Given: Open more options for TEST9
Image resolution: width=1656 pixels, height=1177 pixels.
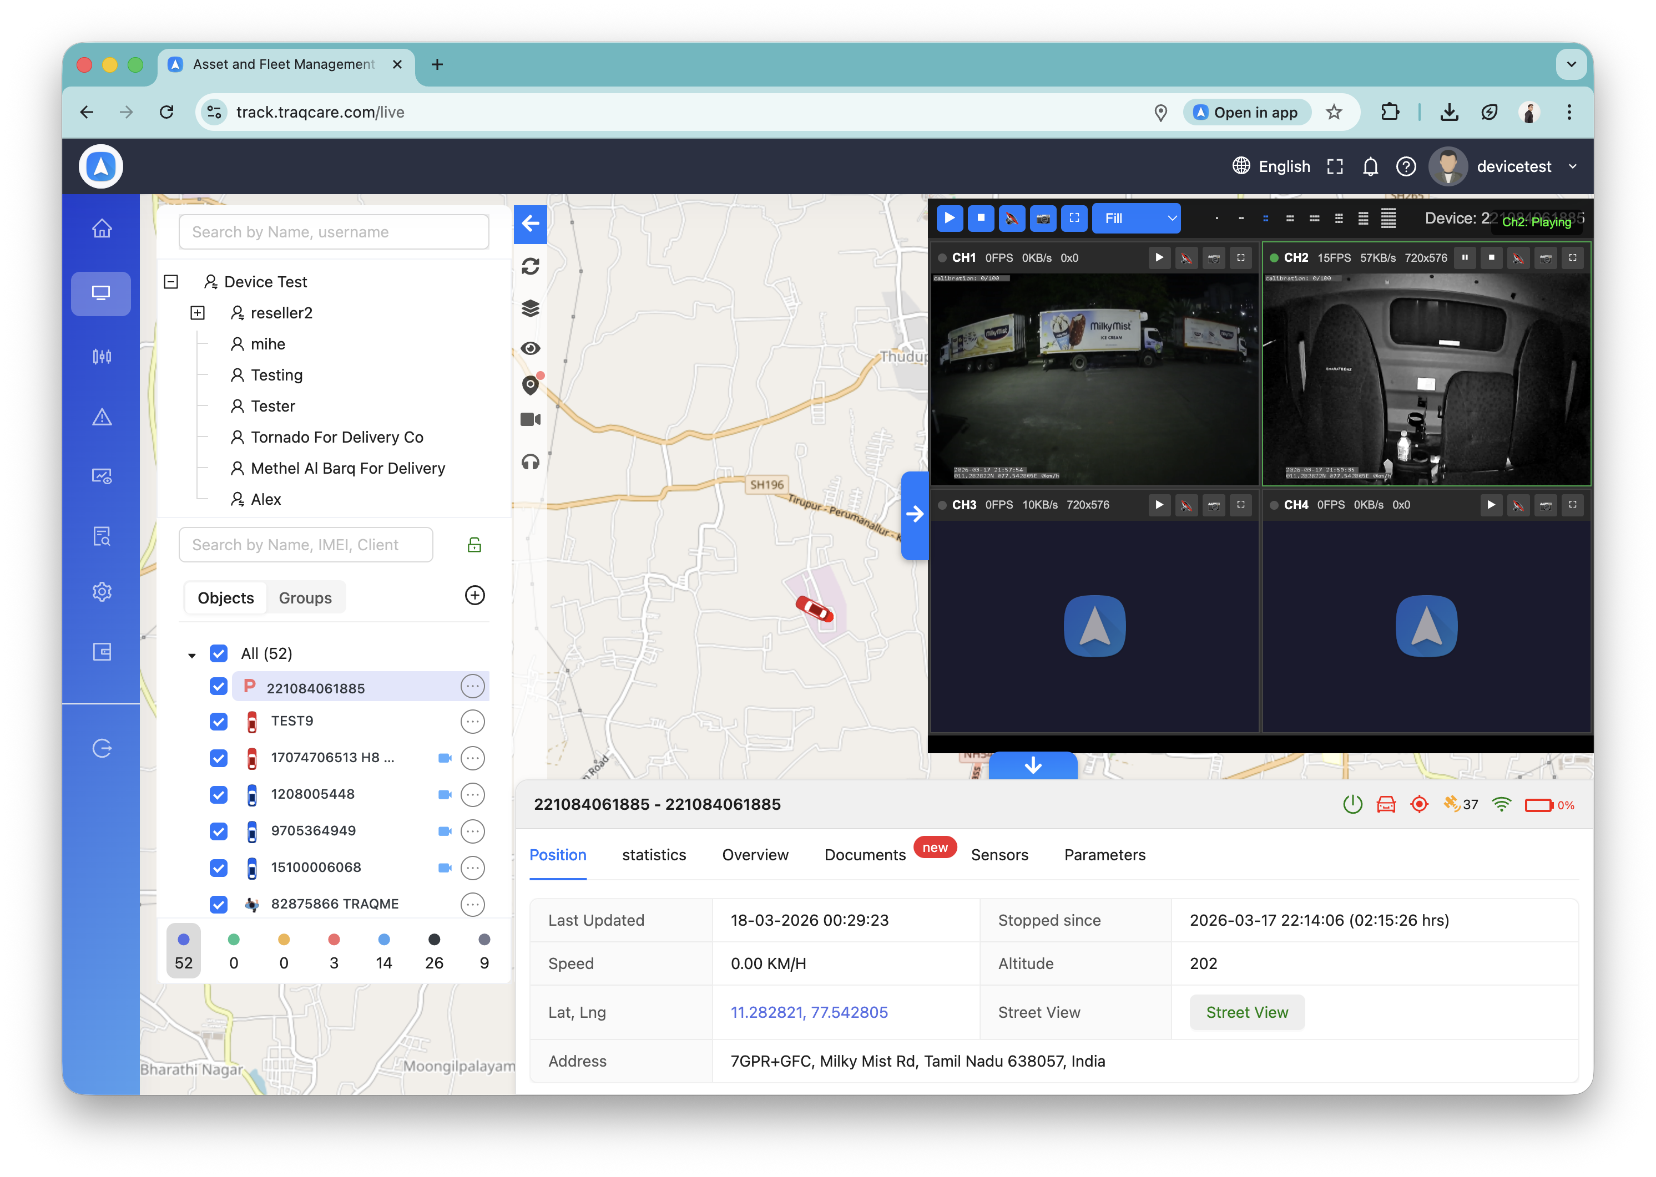Looking at the screenshot, I should pyautogui.click(x=473, y=722).
